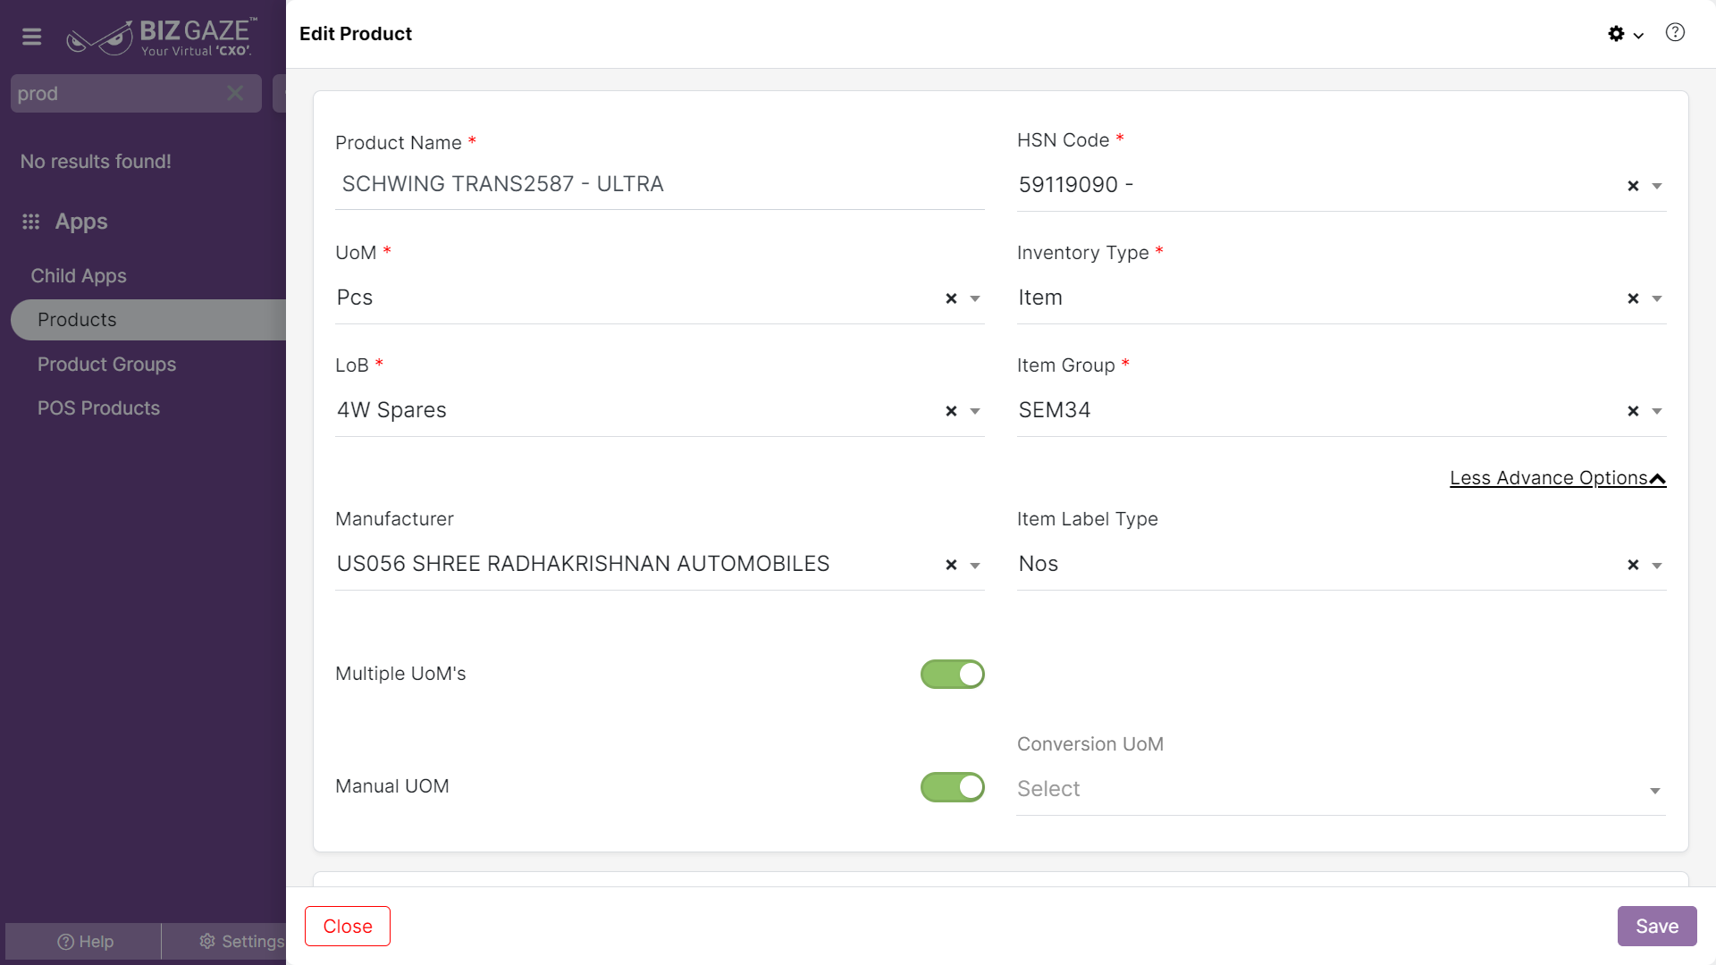Click the Save button
Viewport: 1716px width, 965px height.
click(x=1657, y=927)
